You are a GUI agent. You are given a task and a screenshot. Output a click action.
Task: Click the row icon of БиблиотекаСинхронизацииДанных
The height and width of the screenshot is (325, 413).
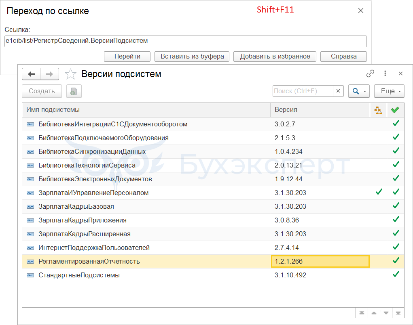(x=30, y=152)
